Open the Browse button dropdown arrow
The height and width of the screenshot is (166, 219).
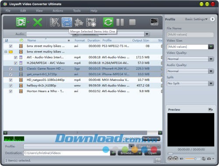pos(140,153)
